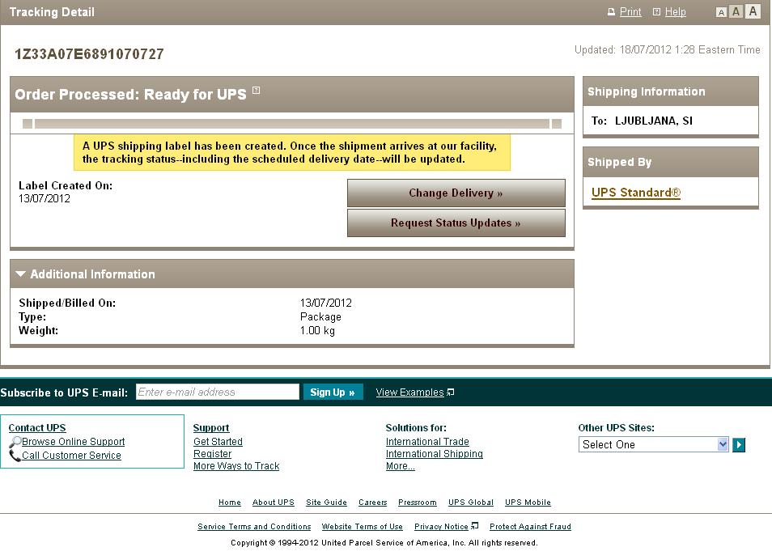Open the International Trade link
Screen dimensions: 772x560
(427, 441)
